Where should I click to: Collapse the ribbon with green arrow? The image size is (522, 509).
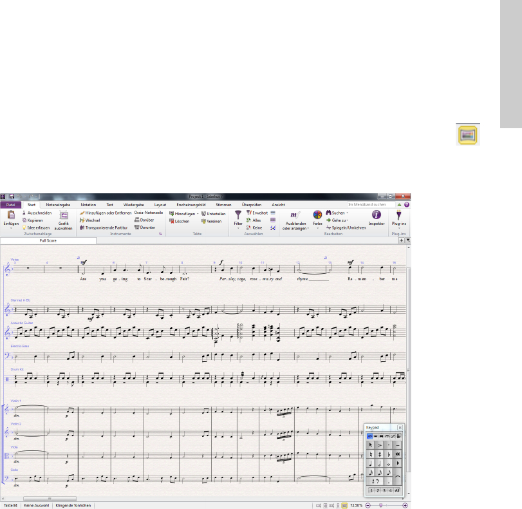400,205
